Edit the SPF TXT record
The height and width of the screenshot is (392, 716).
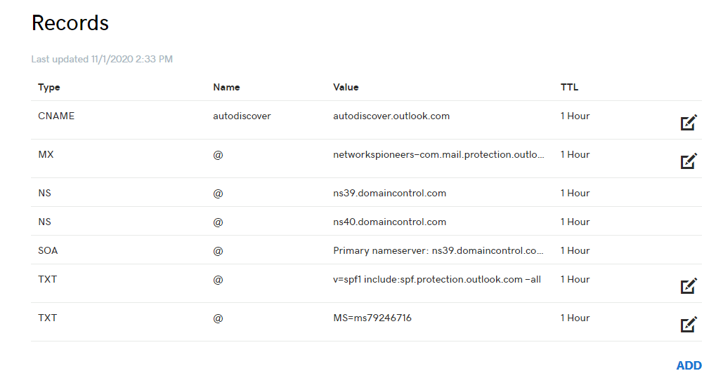[689, 286]
